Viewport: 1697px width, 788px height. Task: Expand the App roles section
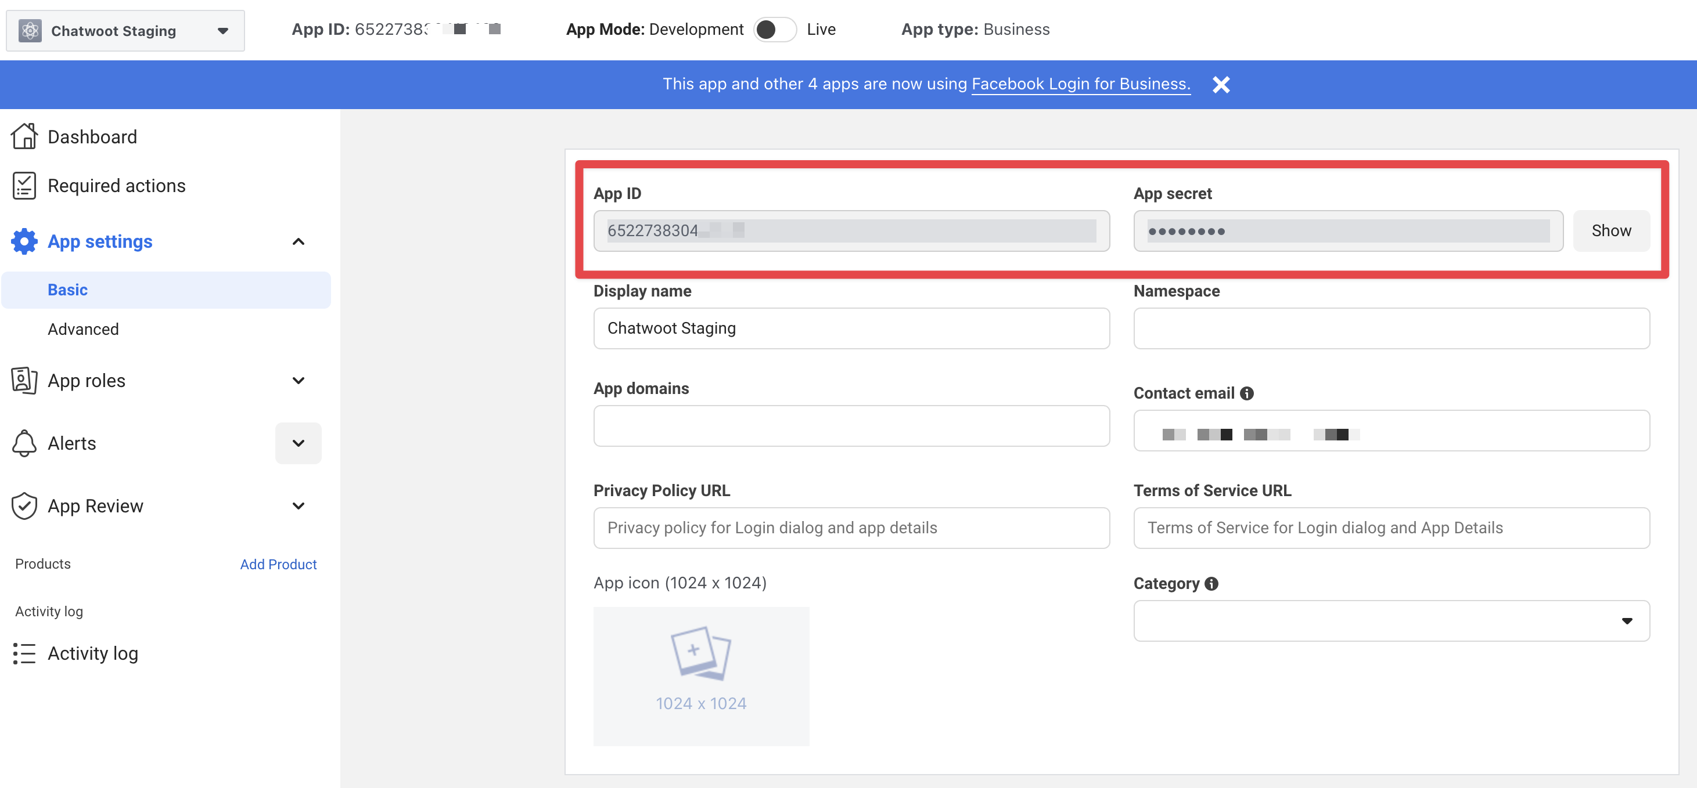[299, 381]
